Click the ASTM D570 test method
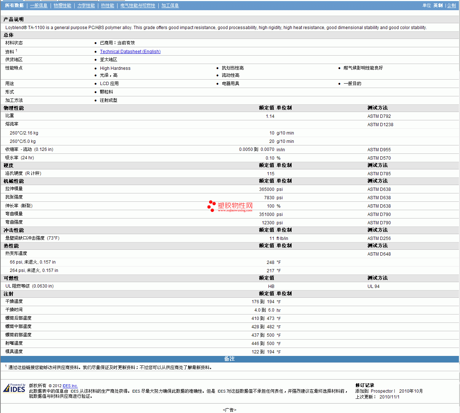The image size is (460, 413). point(379,158)
